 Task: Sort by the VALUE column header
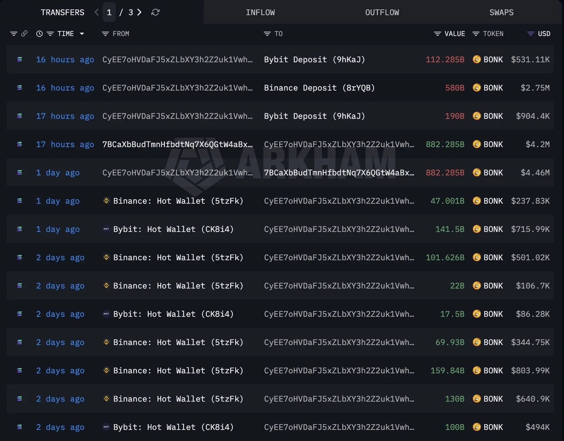click(x=455, y=34)
